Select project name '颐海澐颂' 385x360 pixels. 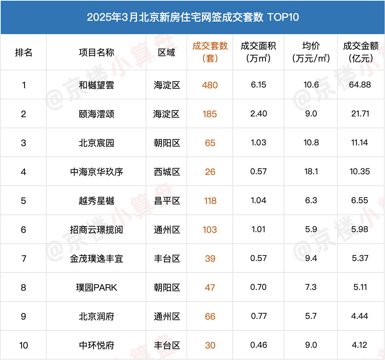click(x=97, y=114)
